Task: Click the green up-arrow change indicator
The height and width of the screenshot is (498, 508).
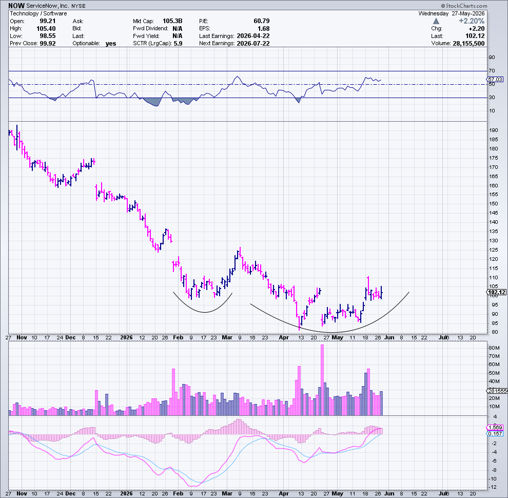Action: [436, 21]
